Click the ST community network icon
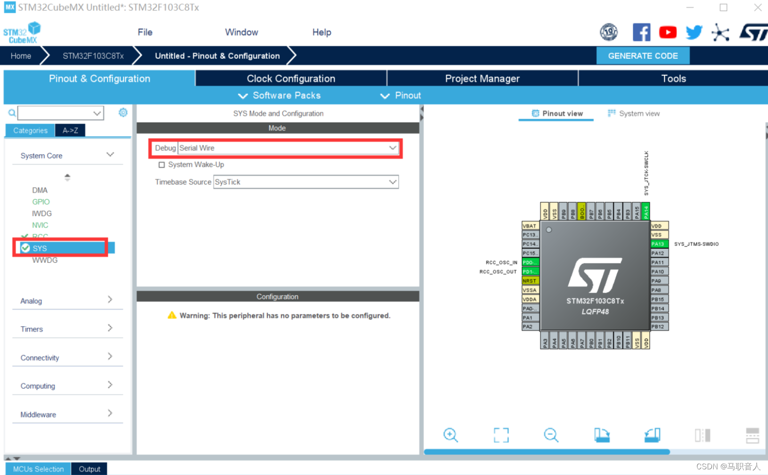This screenshot has height=475, width=768. [x=720, y=33]
